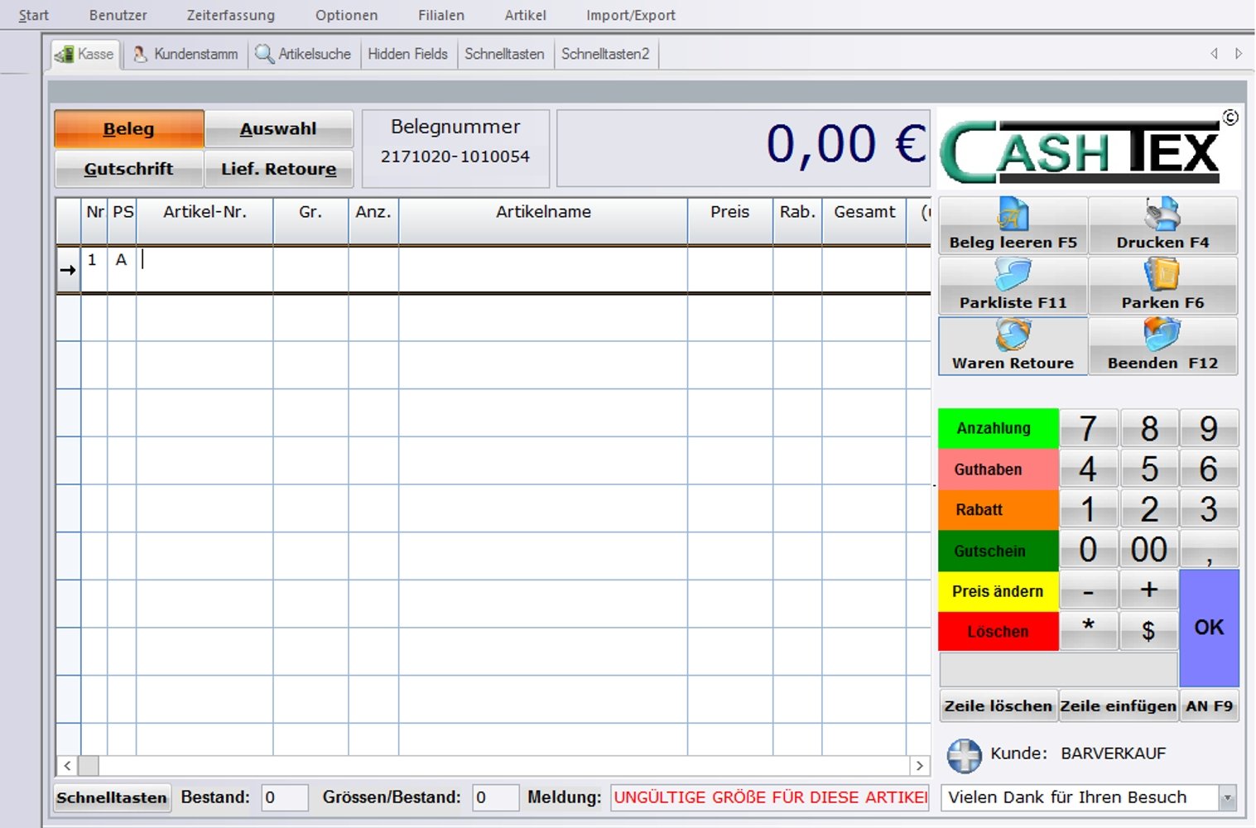Tap keypad digit 3

click(1209, 509)
